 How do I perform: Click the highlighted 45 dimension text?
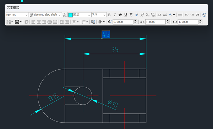click(x=106, y=35)
